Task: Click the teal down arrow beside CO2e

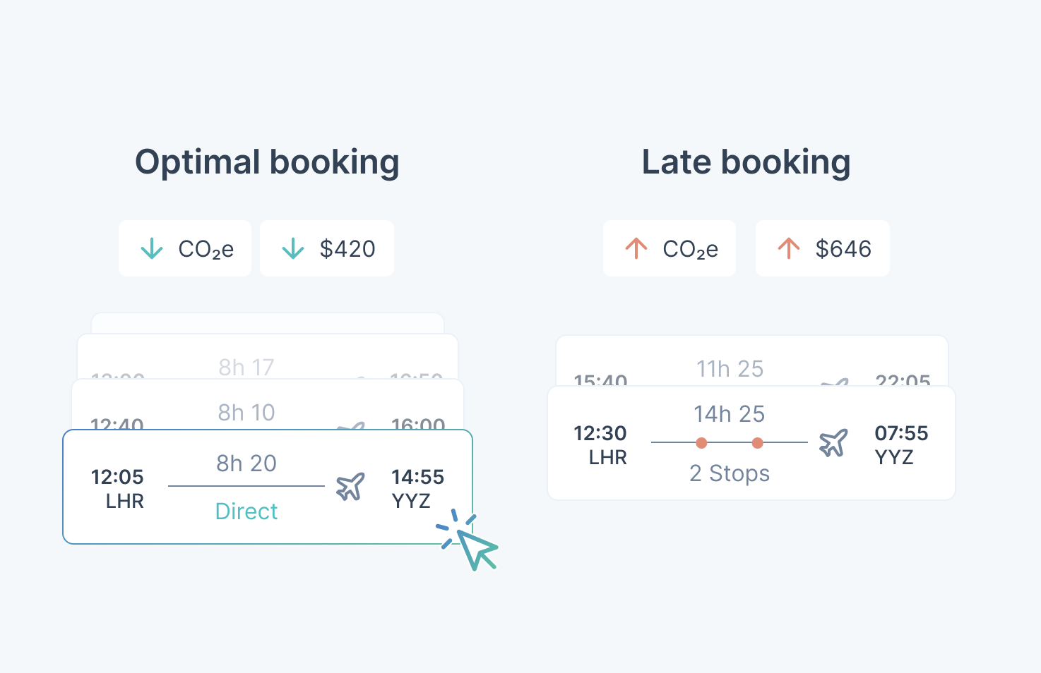Action: [152, 248]
